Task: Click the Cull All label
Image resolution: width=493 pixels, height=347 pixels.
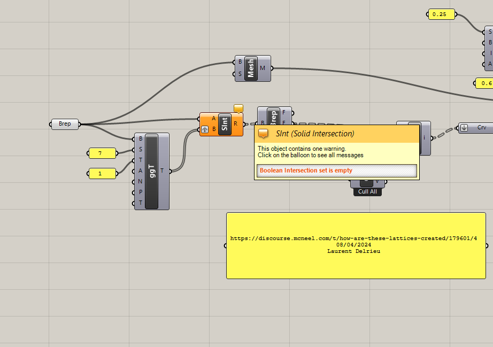Action: (x=367, y=192)
